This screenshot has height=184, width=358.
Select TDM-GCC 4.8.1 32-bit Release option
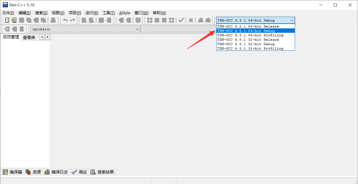(256, 40)
